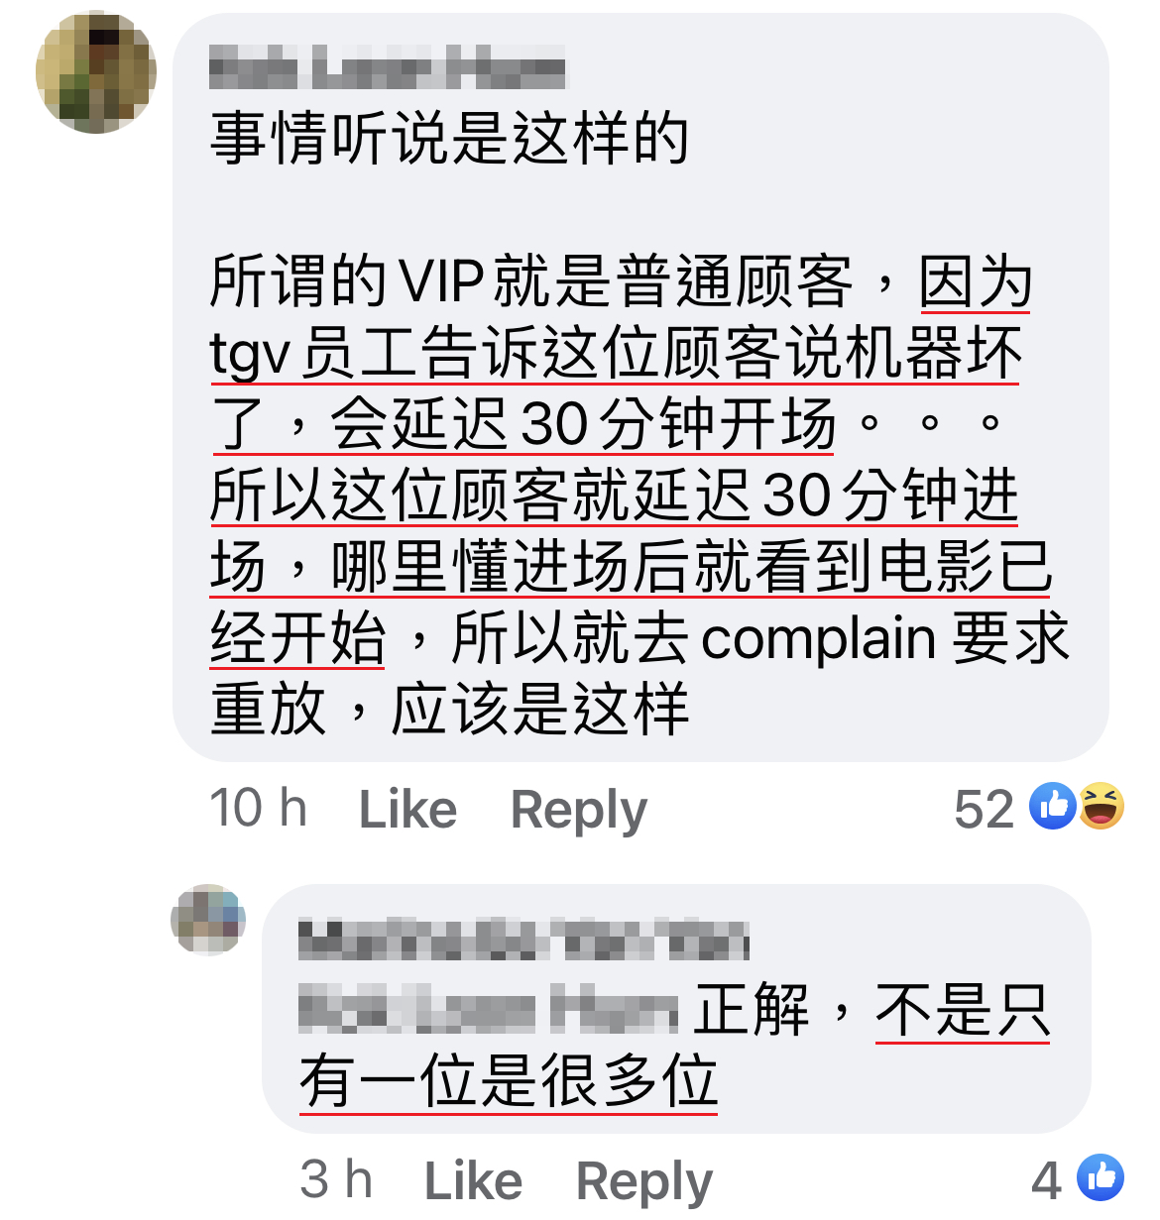Click the blue thumbs-up reaction beside 4
The width and height of the screenshot is (1160, 1220).
pyautogui.click(x=1101, y=1177)
